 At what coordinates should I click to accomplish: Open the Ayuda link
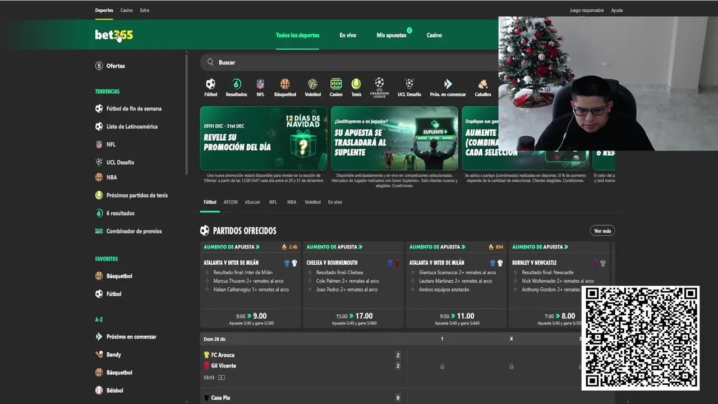click(x=617, y=10)
